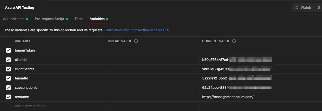Uncheck the bearerToken variable checkbox

(x=8, y=50)
